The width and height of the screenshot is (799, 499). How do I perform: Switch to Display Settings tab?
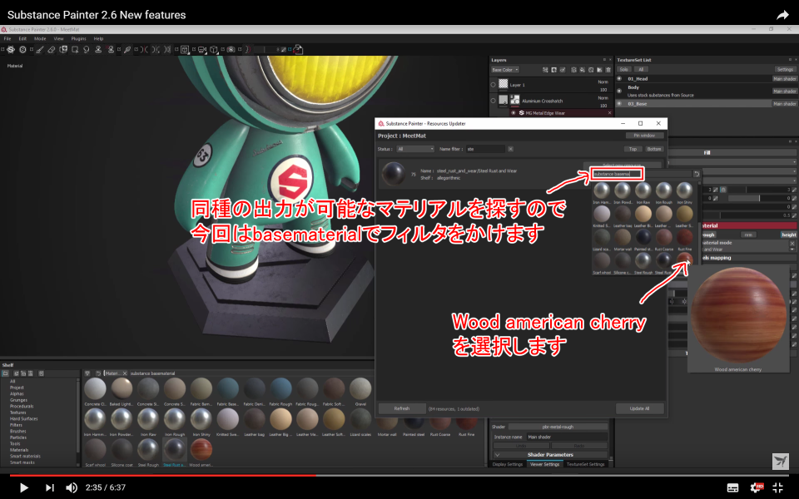point(508,464)
